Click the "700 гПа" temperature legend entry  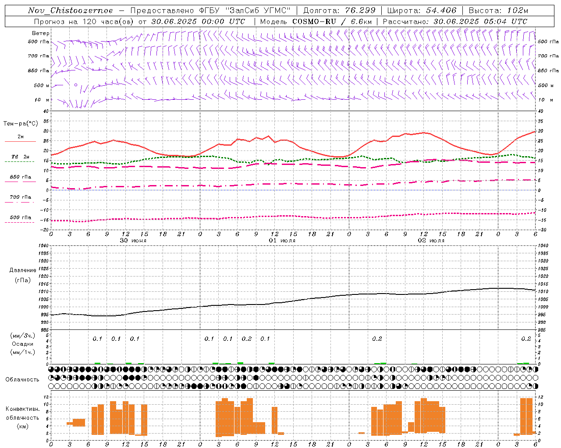click(x=21, y=197)
